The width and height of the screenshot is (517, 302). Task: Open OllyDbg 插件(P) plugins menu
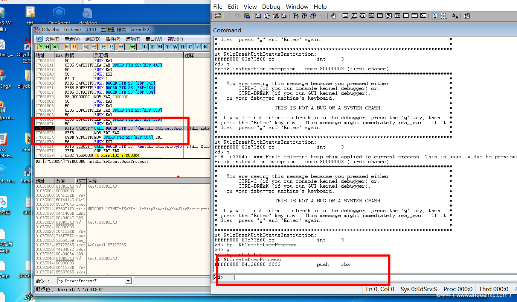(113, 39)
